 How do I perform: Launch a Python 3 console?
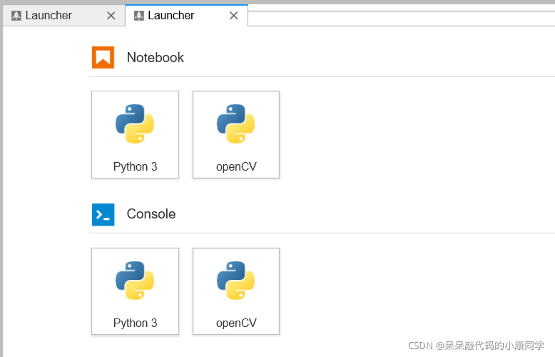pos(135,291)
